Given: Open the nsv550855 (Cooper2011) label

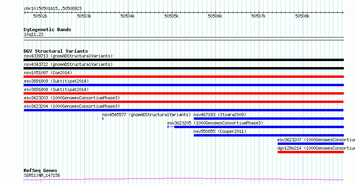Looking at the screenshot, I should (x=220, y=131).
